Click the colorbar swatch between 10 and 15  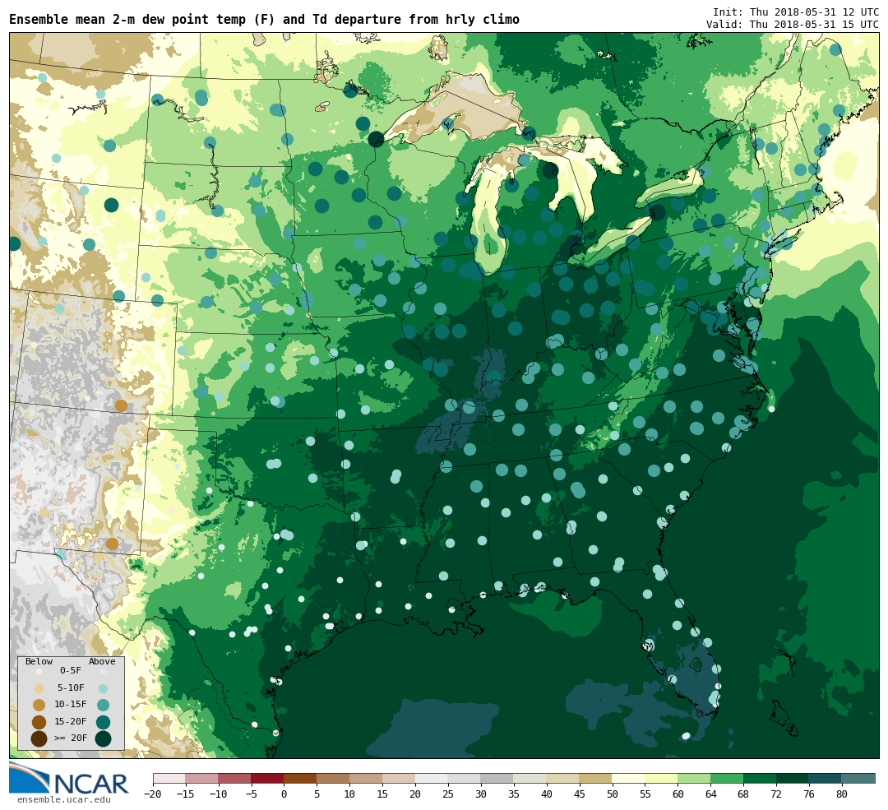click(x=366, y=778)
